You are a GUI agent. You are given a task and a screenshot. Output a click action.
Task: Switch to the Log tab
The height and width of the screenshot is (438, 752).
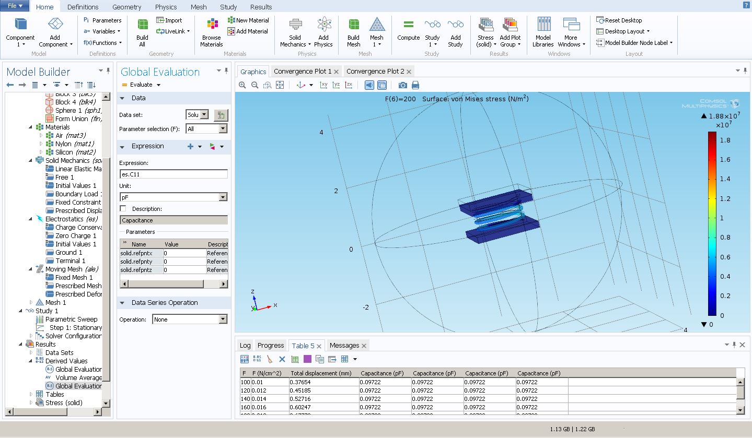point(245,346)
